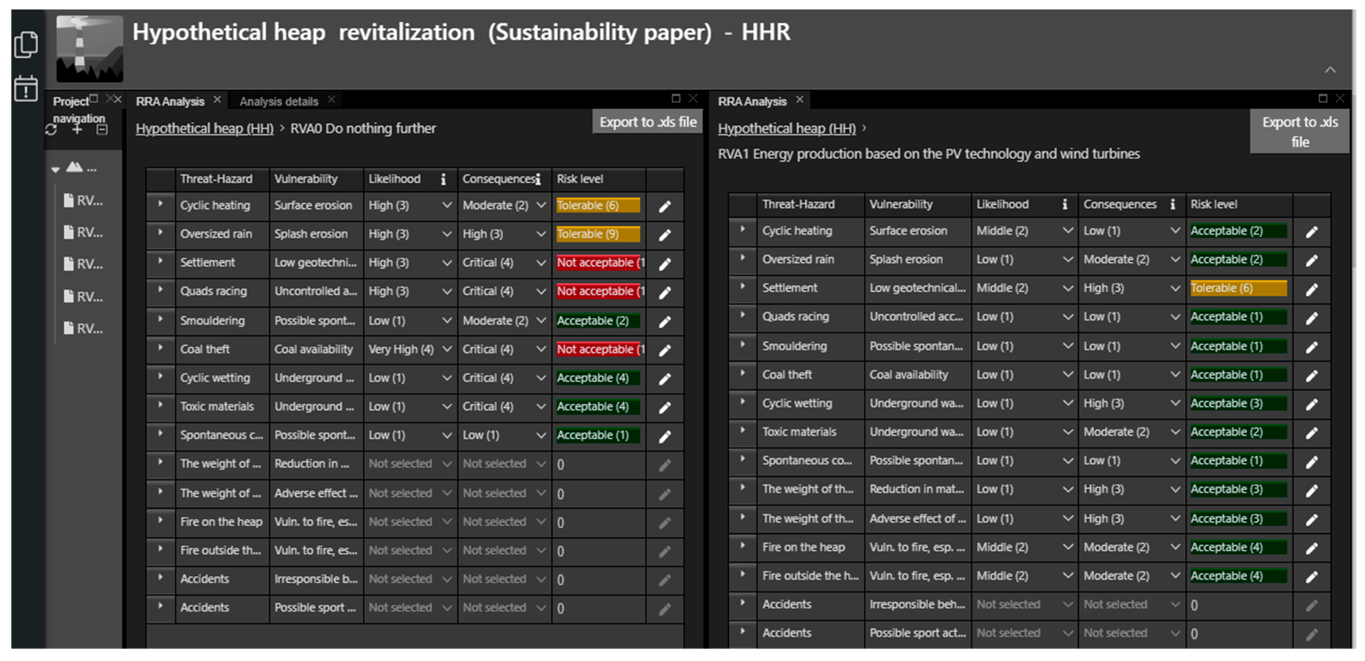This screenshot has width=1365, height=661.
Task: Expand the Oversized rain row in RVA0
Action: click(160, 232)
